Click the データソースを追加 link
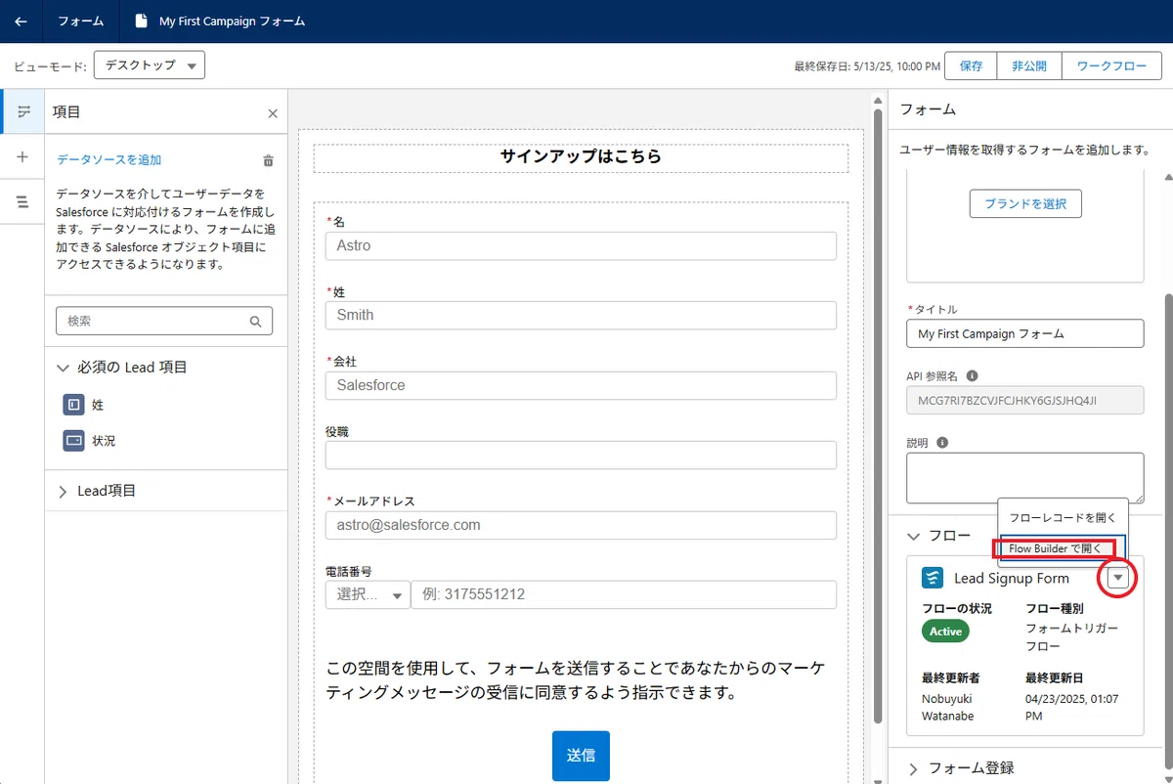 pyautogui.click(x=109, y=159)
